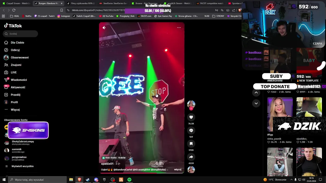The height and width of the screenshot is (183, 326).
Task: Open browser apps grid icon
Action: pyautogui.click(x=3, y=16)
